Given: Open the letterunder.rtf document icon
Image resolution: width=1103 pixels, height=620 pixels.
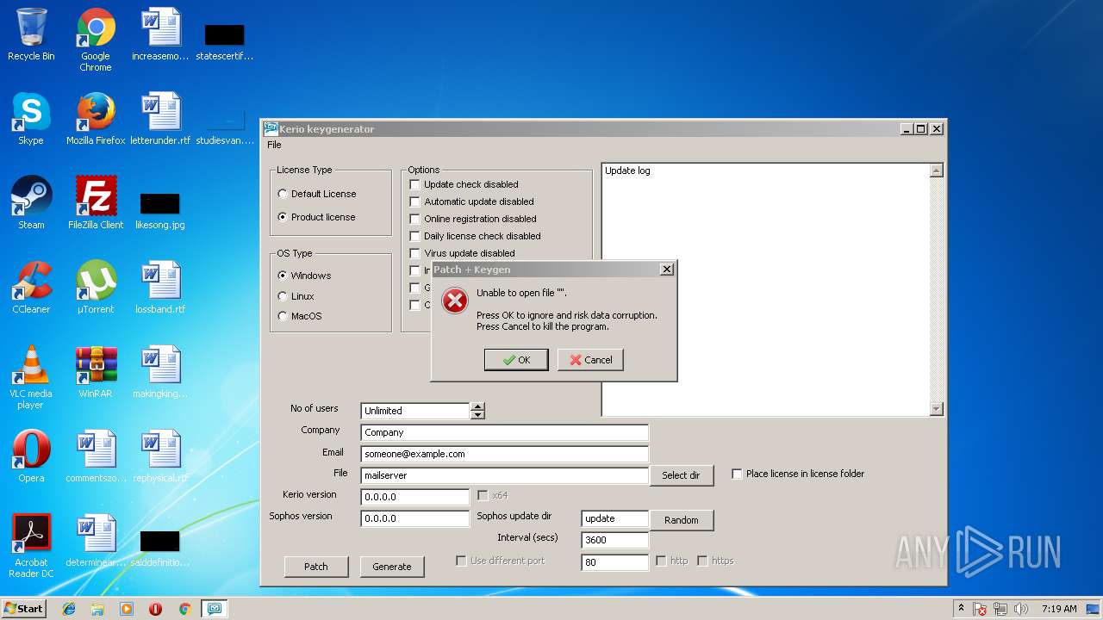Looking at the screenshot, I should click(x=160, y=119).
